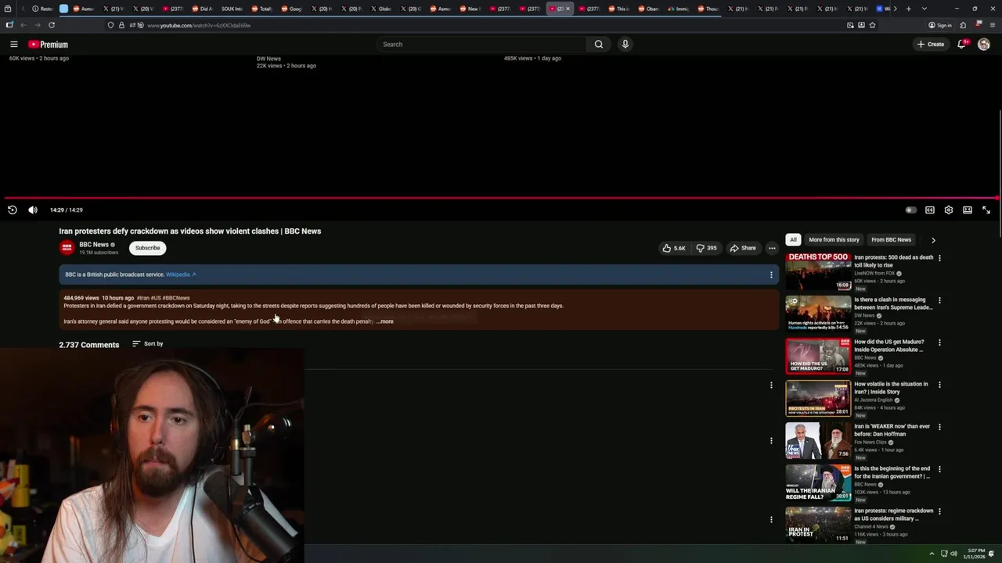Bookmark the page with star icon
1002x563 pixels.
coord(872,25)
